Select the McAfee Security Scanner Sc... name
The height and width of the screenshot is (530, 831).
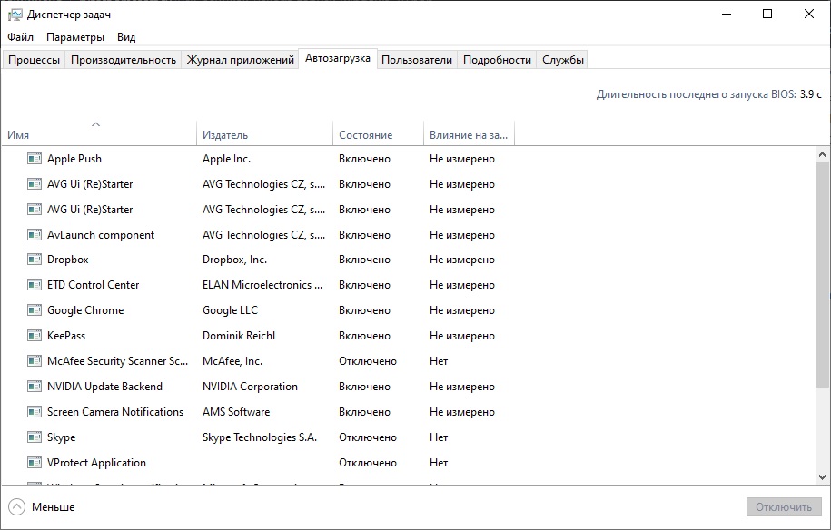coord(118,361)
